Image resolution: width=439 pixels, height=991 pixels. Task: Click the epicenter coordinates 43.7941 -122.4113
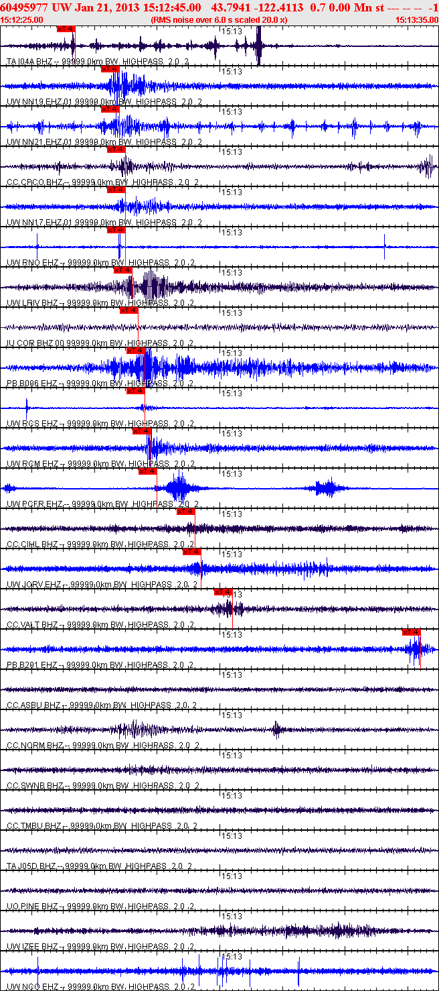(x=256, y=7)
